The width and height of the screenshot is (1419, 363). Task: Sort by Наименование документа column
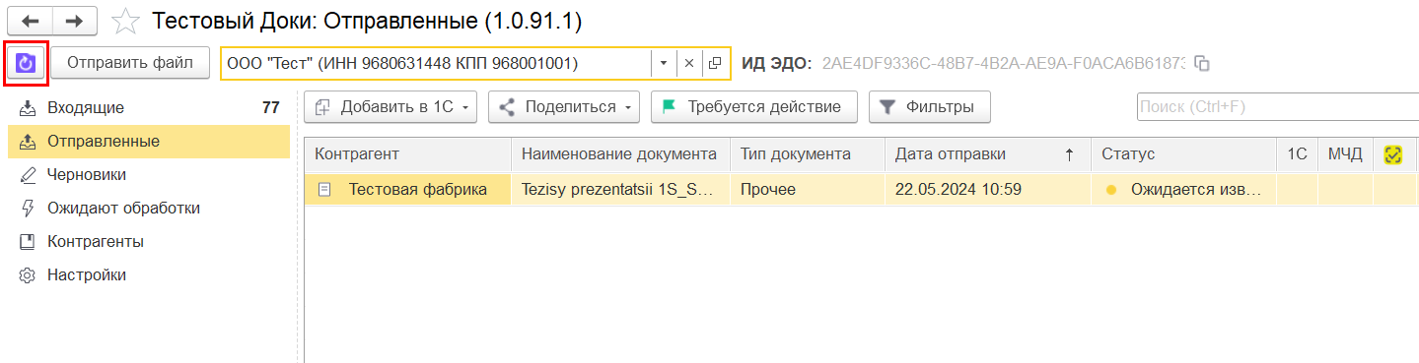click(x=620, y=154)
